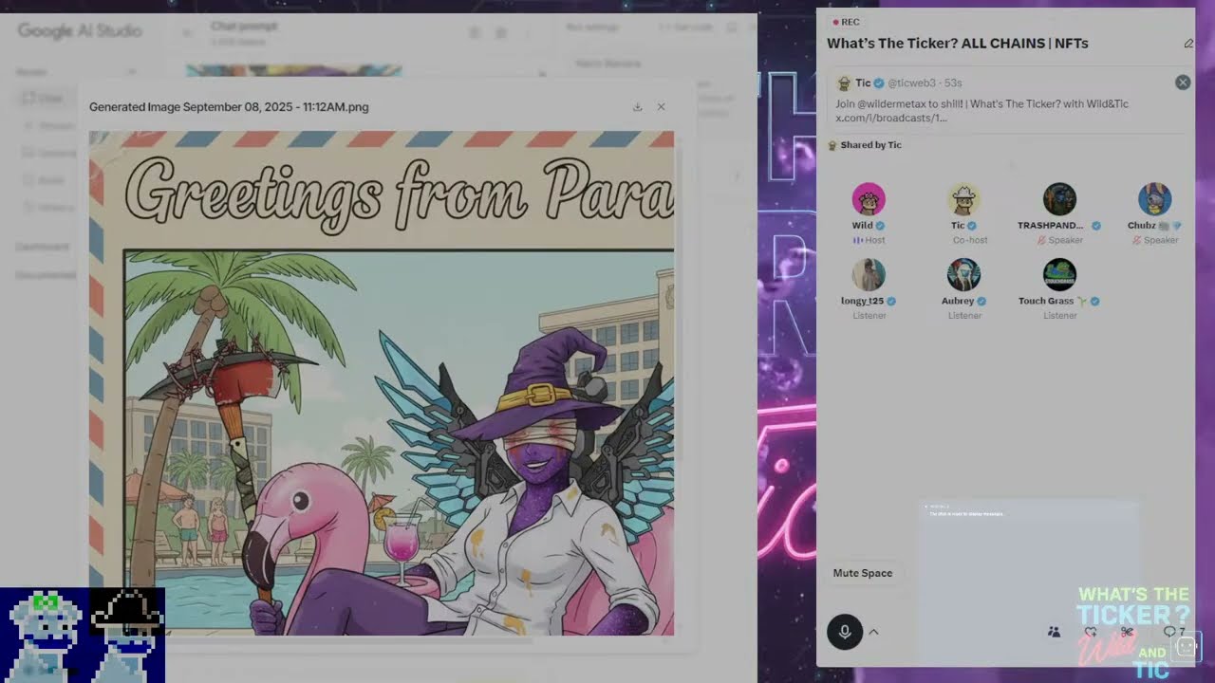1215x683 pixels.
Task: Open the x.com/i/broadcasts link in shared post
Action: pos(891,119)
